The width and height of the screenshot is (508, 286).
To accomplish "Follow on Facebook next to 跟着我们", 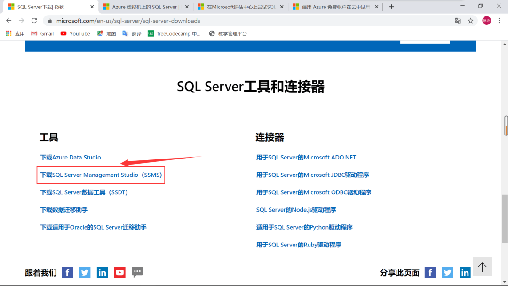I will tap(67, 272).
